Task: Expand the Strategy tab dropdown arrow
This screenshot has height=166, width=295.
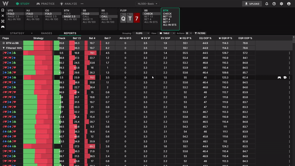Action: tap(32, 33)
